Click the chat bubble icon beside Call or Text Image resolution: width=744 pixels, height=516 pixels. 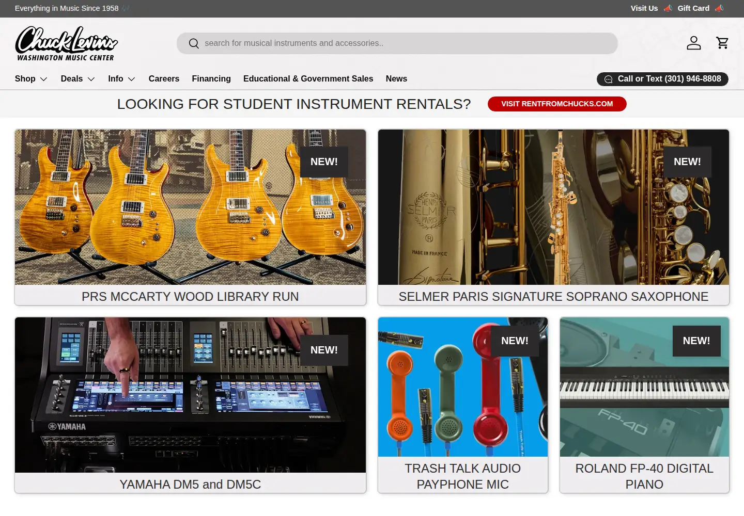(609, 79)
